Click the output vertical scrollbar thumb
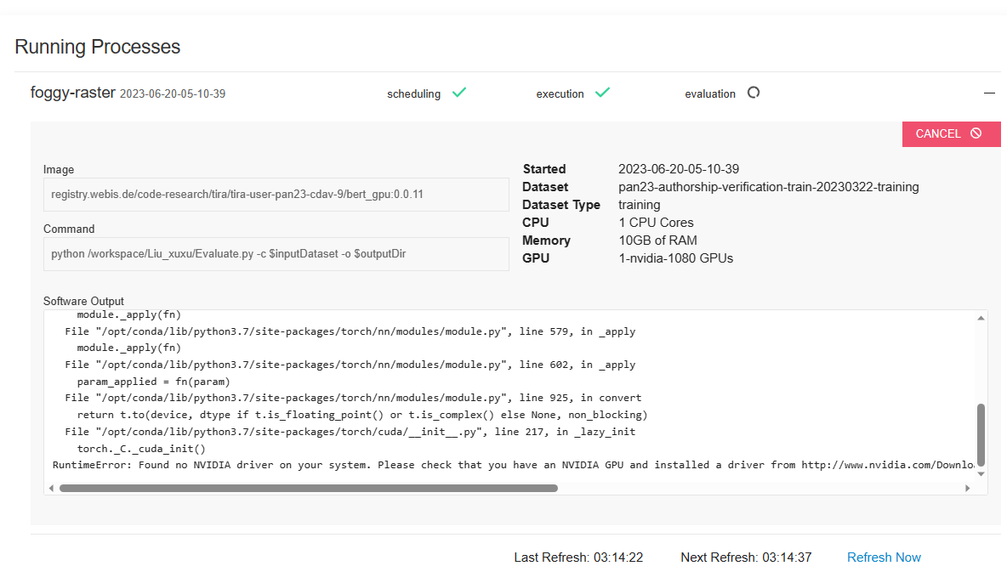Screen dimensions: 1007x583 tap(981, 437)
